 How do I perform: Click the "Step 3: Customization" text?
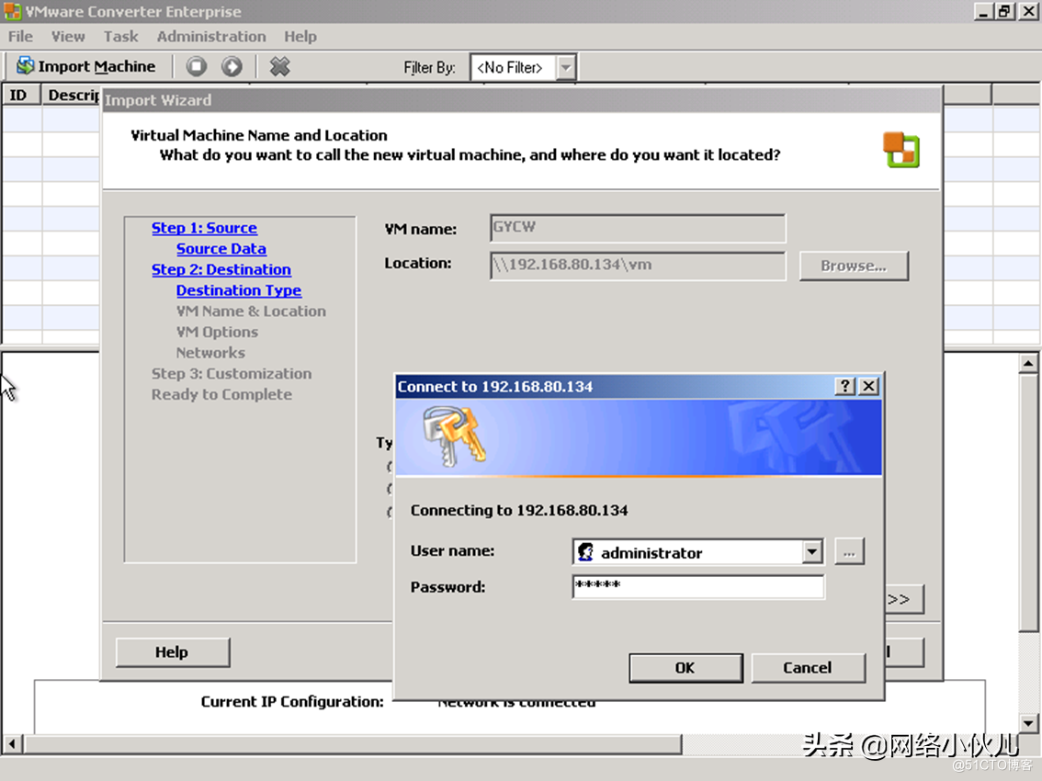point(232,374)
